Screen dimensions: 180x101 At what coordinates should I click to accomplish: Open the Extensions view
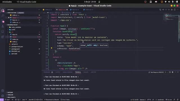point(3,37)
